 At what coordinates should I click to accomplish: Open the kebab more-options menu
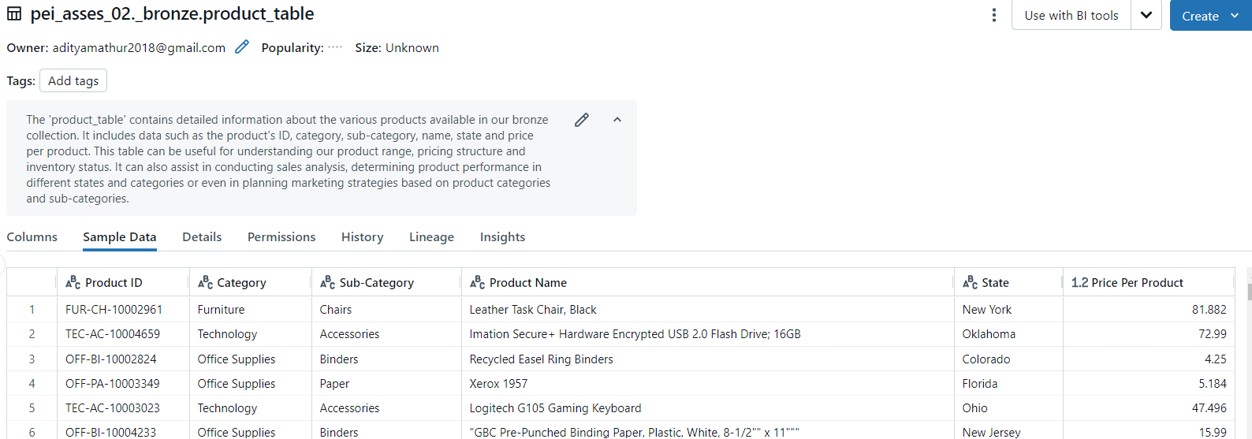[993, 15]
